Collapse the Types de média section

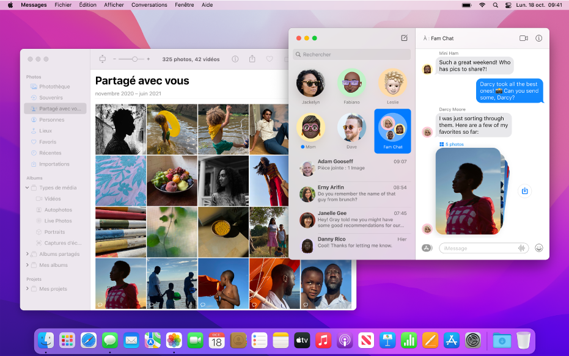(26, 187)
